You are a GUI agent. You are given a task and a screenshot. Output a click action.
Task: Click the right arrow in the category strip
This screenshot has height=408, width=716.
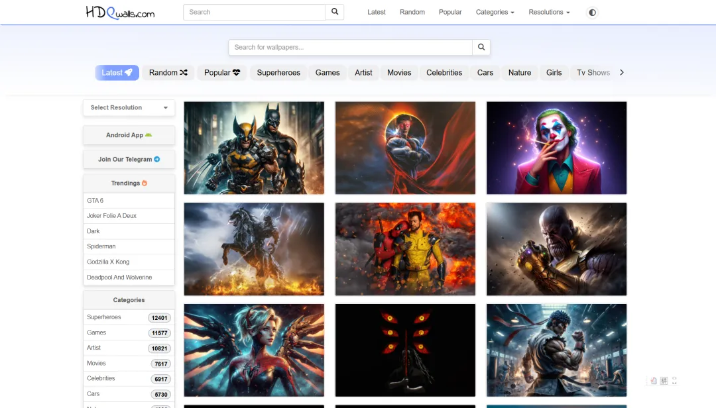(x=621, y=73)
